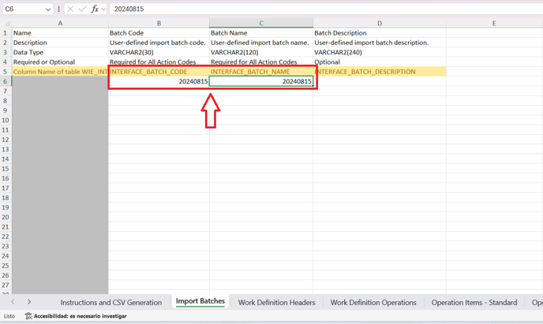Open the Work Definition Headers sheet

(276, 302)
